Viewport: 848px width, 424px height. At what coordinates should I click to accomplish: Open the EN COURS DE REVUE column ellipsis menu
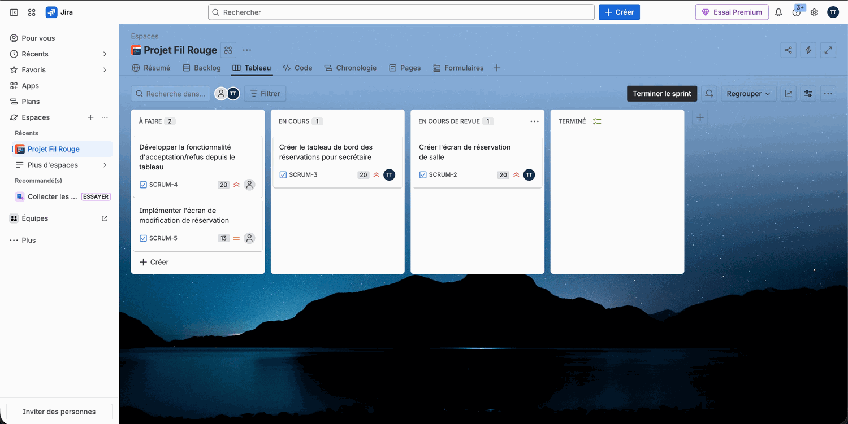[x=534, y=121]
